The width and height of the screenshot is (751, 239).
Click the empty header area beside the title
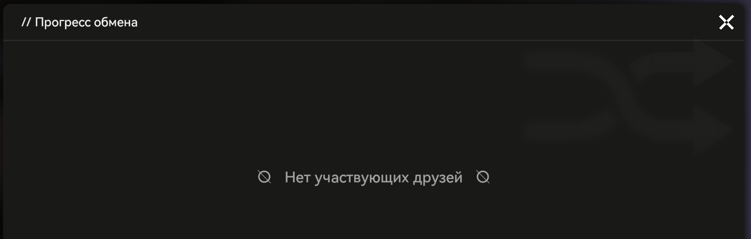tap(423, 22)
